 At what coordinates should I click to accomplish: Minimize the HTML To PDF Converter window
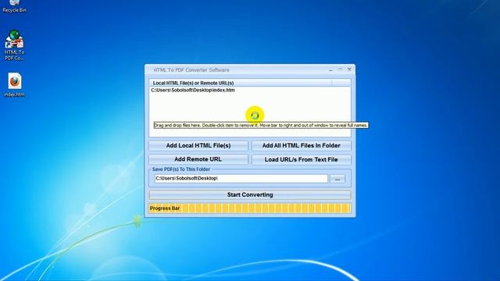click(330, 69)
